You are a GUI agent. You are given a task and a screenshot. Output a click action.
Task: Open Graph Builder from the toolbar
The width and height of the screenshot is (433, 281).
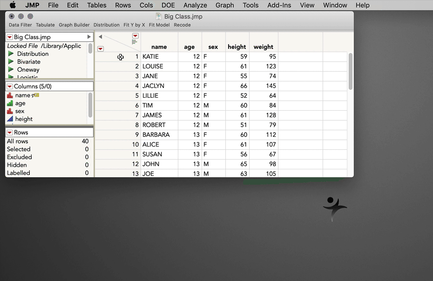[x=74, y=25]
